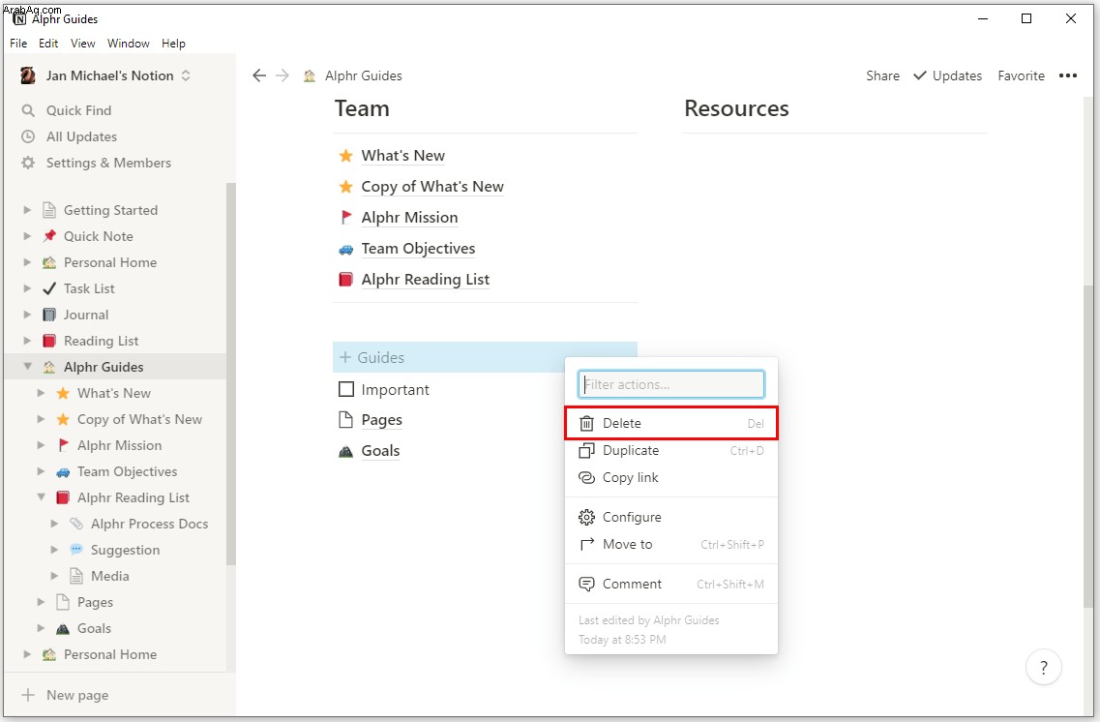Expand the sidebar's Pages toggle
Viewport: 1100px width, 722px height.
point(41,602)
